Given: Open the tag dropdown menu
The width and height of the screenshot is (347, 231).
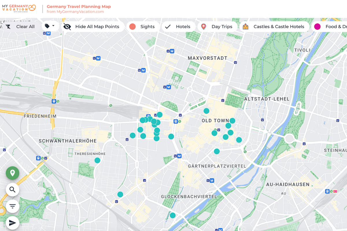Looking at the screenshot, I should (x=50, y=26).
